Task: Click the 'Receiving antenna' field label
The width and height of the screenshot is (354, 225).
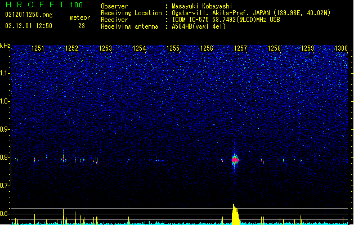Action: [129, 26]
